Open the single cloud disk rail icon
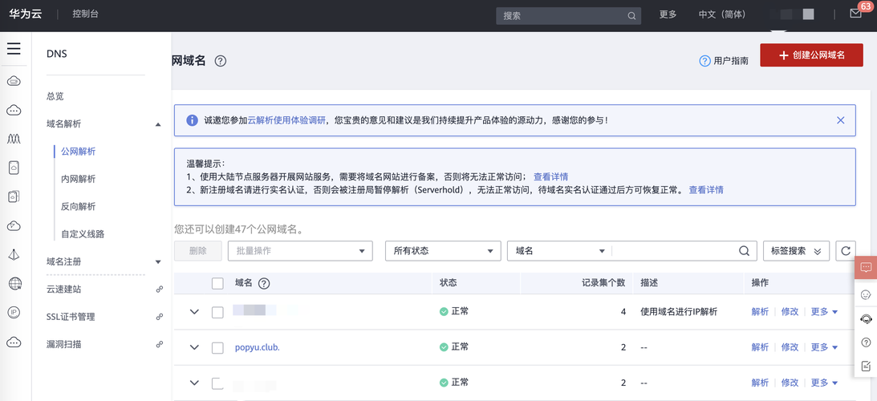This screenshot has height=401, width=877. click(14, 168)
